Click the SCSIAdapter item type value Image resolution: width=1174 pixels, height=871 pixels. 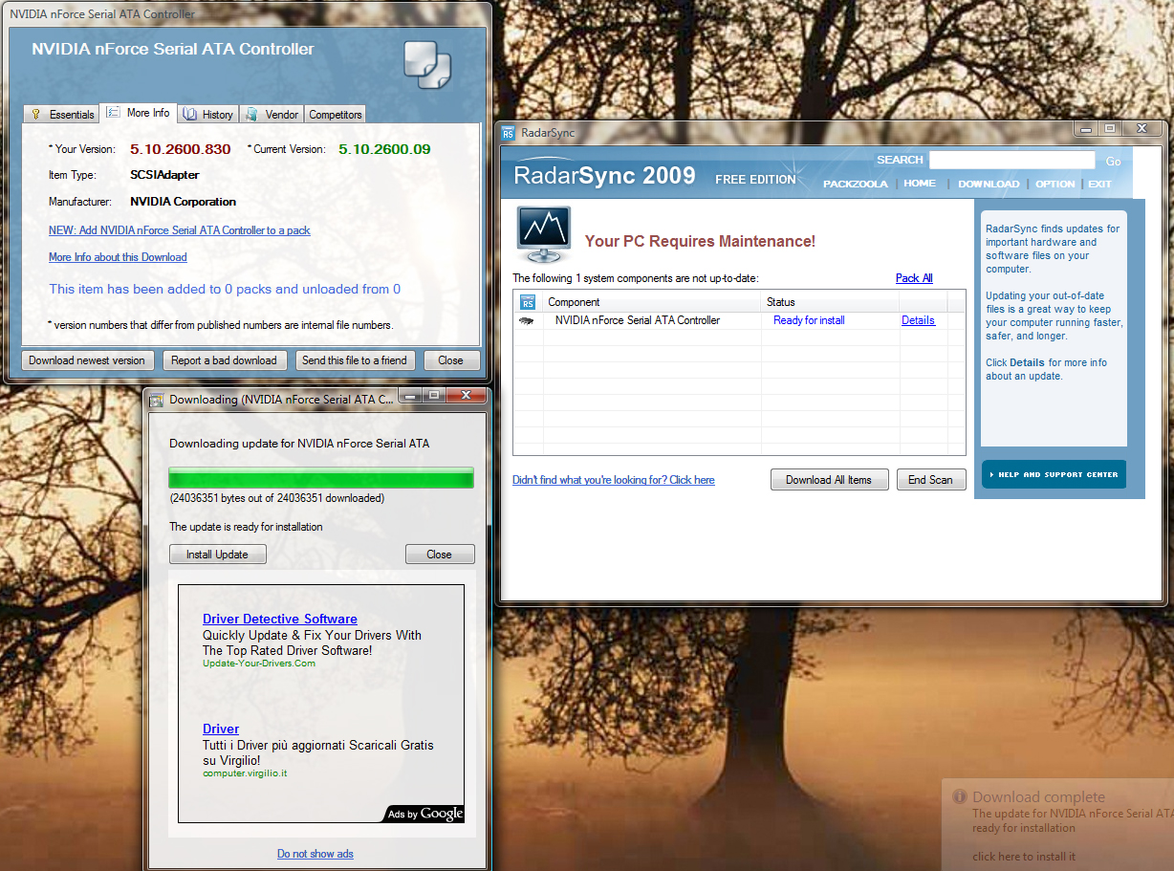(x=164, y=175)
